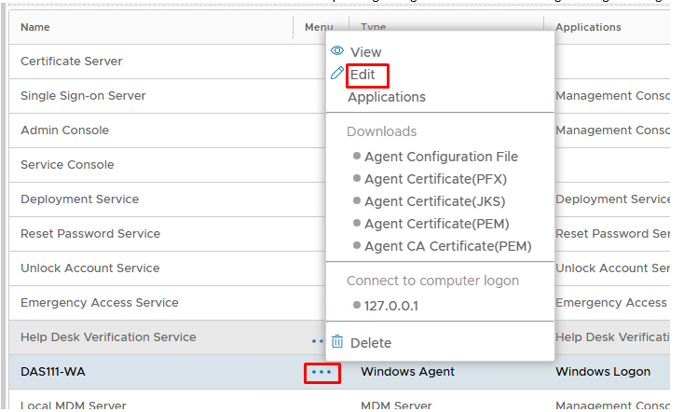The width and height of the screenshot is (684, 412).
Task: Select Edit from the context menu
Action: pyautogui.click(x=363, y=75)
